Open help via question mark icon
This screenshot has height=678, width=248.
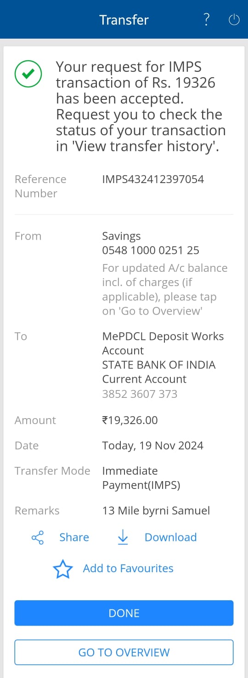(206, 20)
